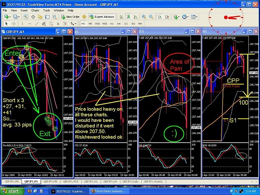This screenshot has height=195, width=260.
Task: Switch to line chart display
Action: click(136, 17)
